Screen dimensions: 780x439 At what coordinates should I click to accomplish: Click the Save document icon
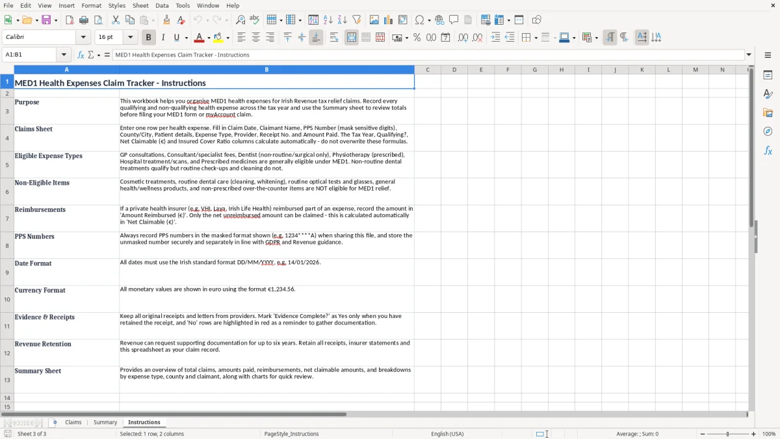[x=46, y=20]
